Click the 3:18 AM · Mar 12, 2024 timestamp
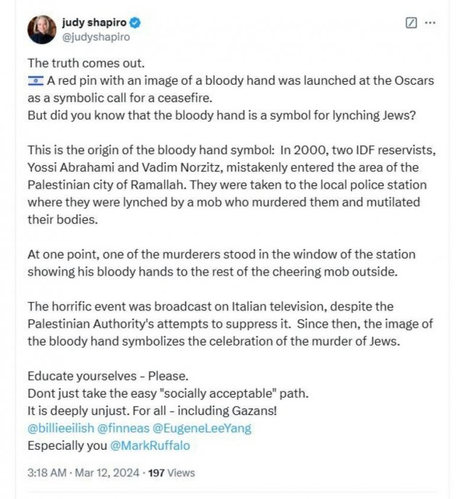This screenshot has height=499, width=456. point(84,473)
